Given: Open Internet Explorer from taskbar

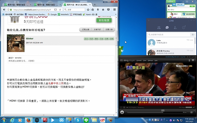Looking at the screenshot, I should pyautogui.click(x=12, y=120).
